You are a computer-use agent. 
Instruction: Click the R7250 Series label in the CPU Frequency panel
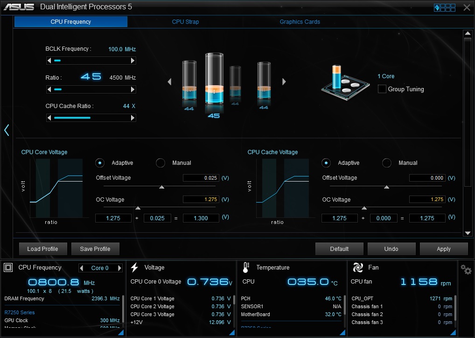[x=20, y=312]
